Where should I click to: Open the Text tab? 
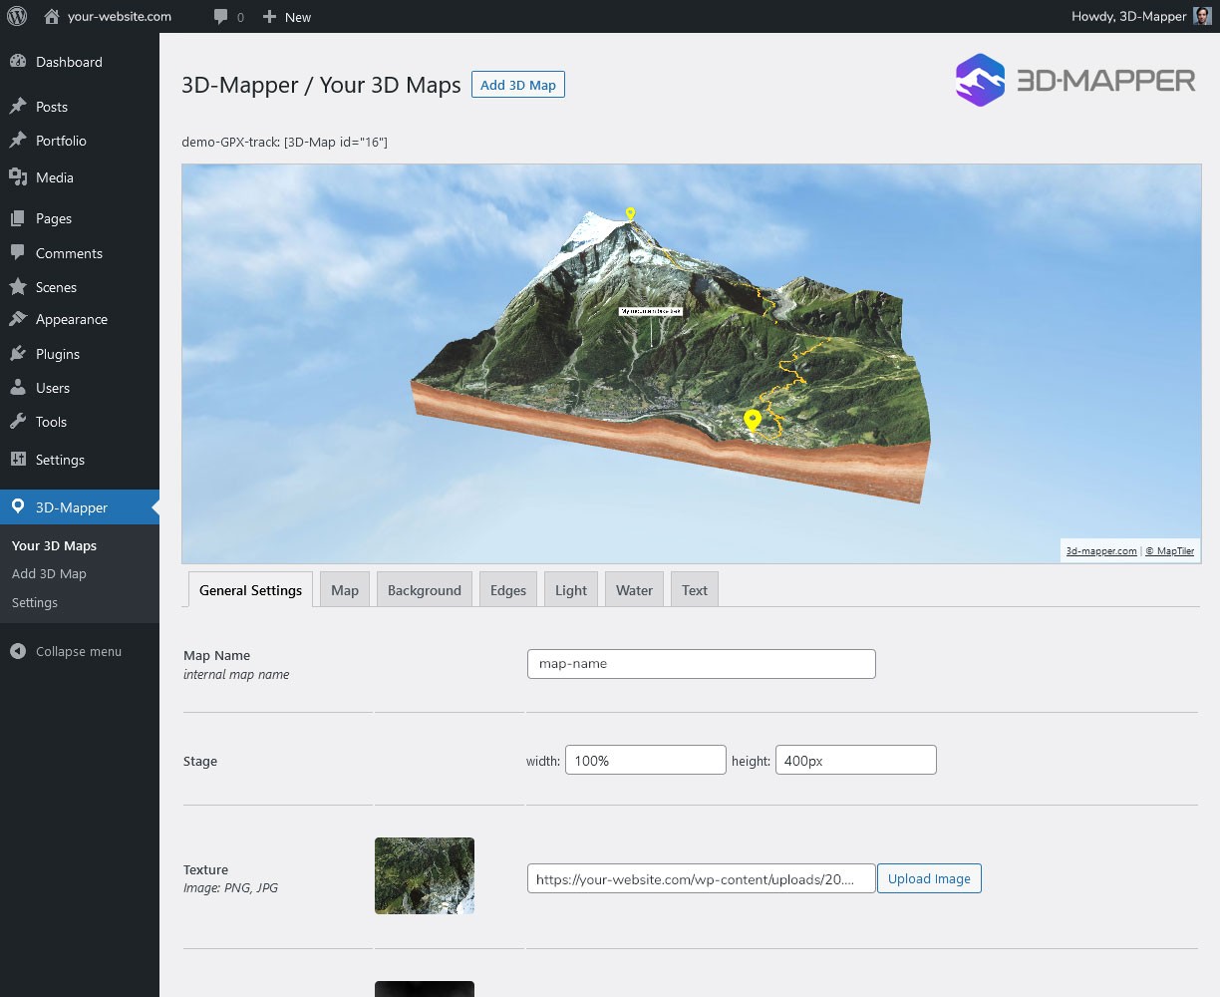click(x=695, y=589)
